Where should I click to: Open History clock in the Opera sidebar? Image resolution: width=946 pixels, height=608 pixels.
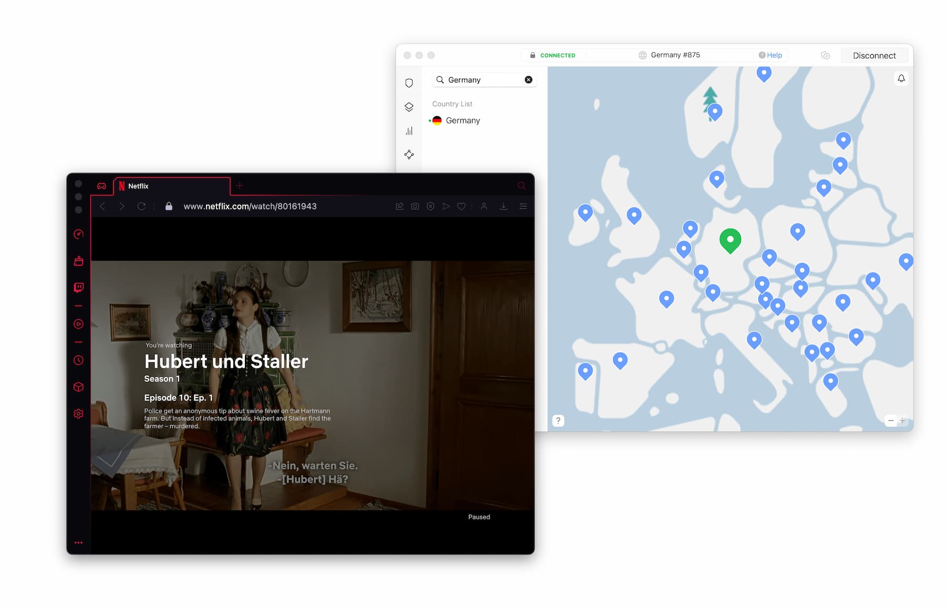(x=78, y=360)
